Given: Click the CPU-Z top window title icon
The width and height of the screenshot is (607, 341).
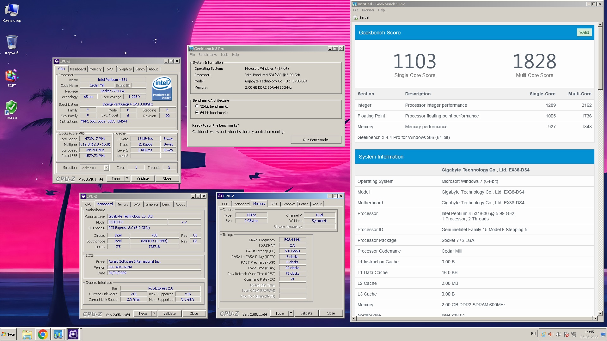Looking at the screenshot, I should tap(57, 61).
